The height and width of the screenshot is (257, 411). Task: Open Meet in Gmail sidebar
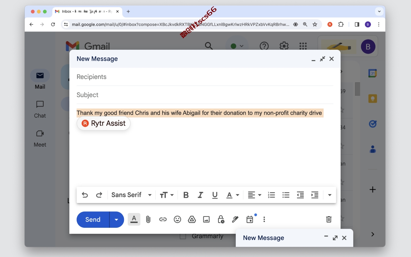click(x=40, y=138)
